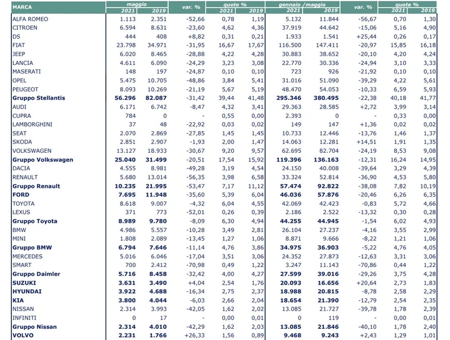Select the INFINITI brand name

(x=24, y=318)
